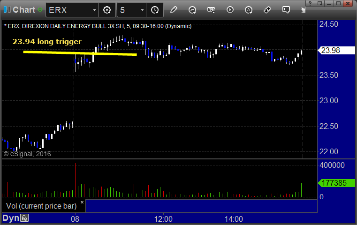Screen dimensions: 357x225
Task: Close the Vol study label with x
Action: click(82, 202)
